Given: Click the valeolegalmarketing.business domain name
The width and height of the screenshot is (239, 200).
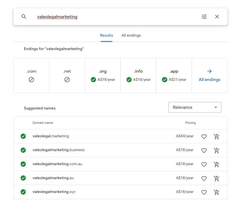Looking at the screenshot, I should (59, 150).
